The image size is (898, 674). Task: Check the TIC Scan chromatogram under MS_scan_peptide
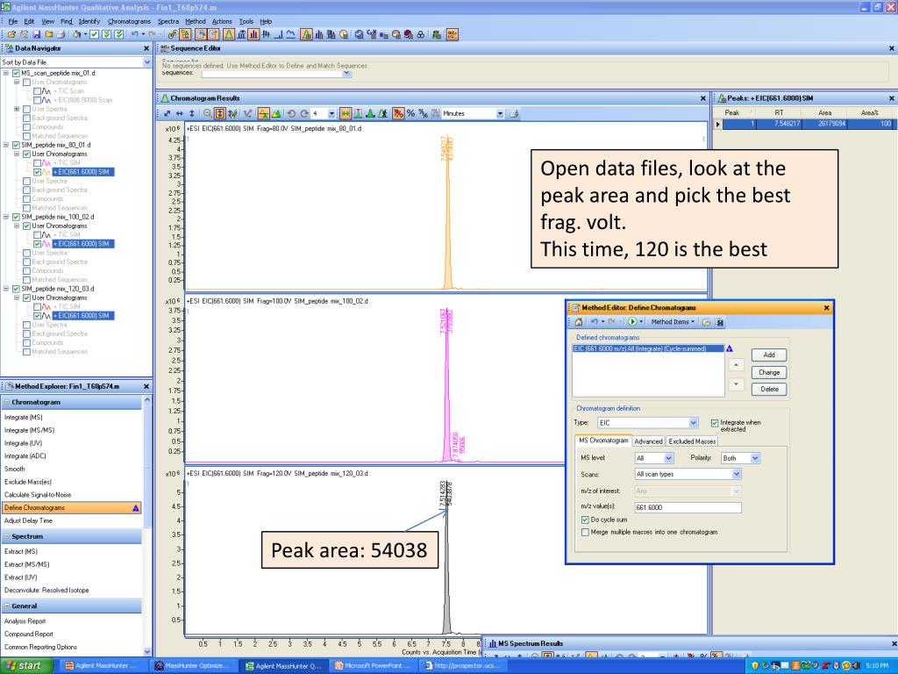pyautogui.click(x=37, y=91)
